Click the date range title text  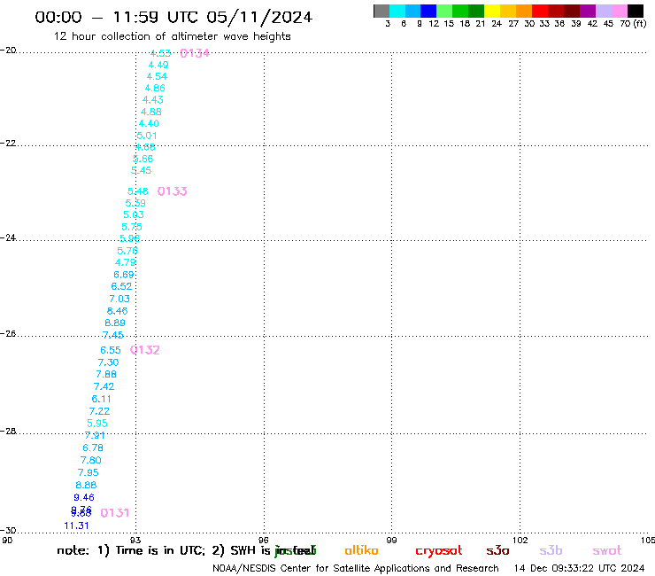point(173,17)
